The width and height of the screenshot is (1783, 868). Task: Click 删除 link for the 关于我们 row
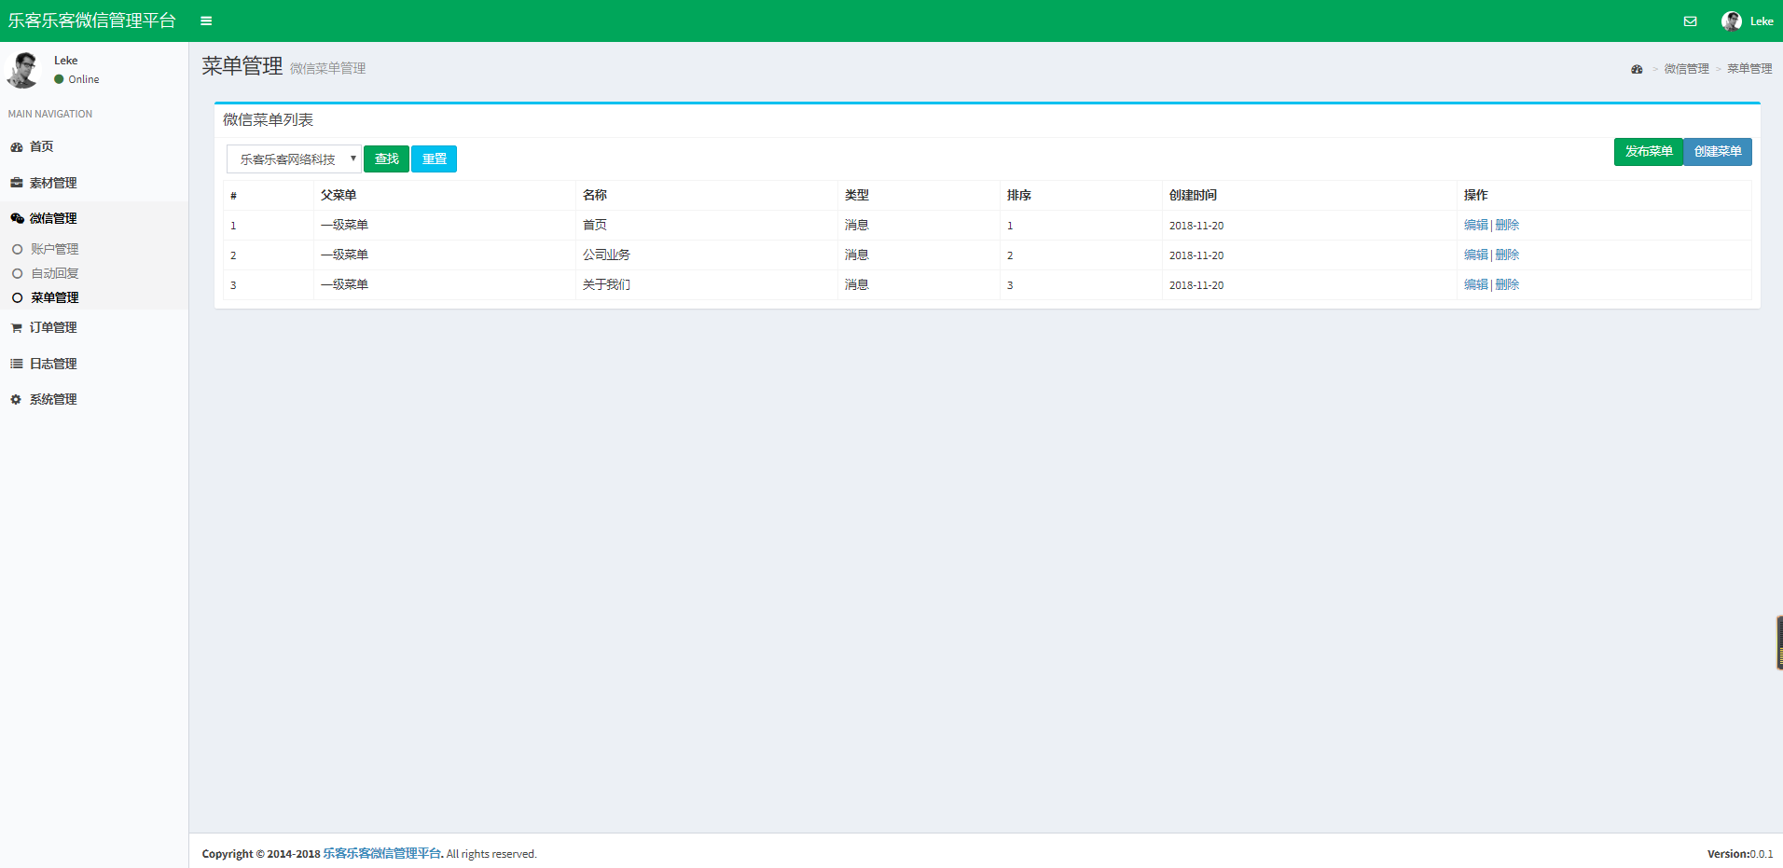tap(1507, 285)
